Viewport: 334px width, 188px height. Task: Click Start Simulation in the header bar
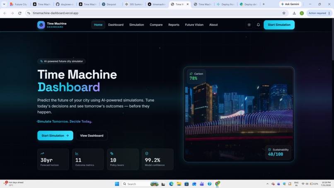coord(279,25)
